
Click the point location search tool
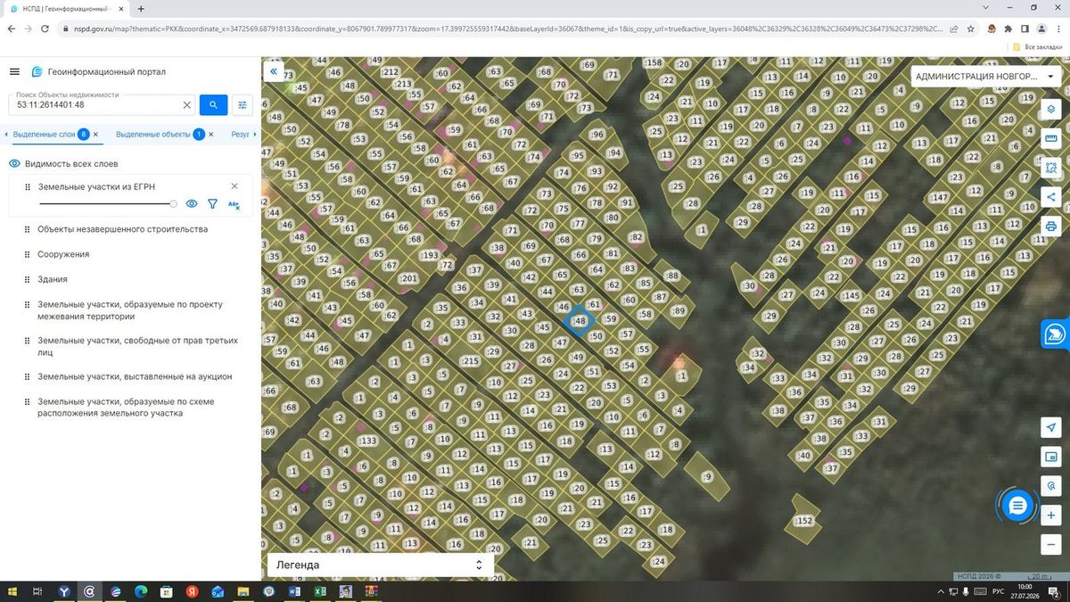(1051, 486)
